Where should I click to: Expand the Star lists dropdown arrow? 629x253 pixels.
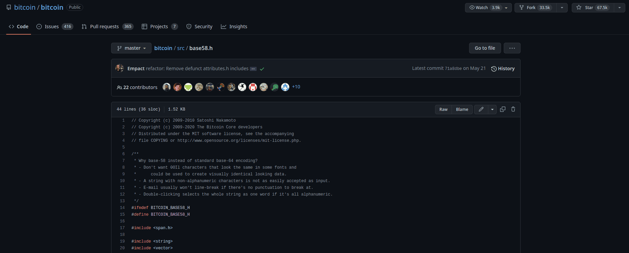tap(620, 7)
